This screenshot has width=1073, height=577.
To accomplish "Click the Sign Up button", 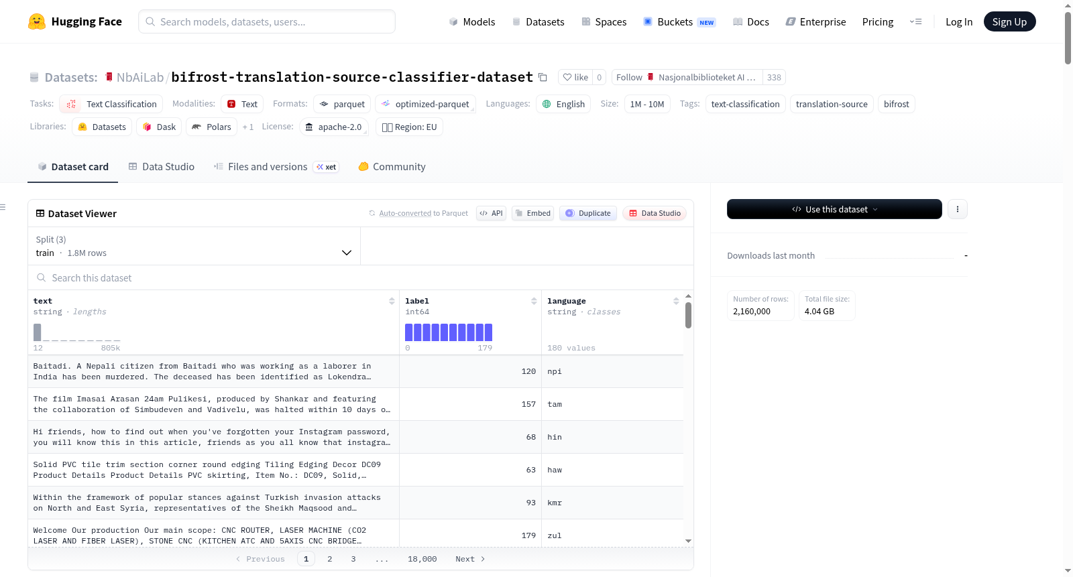I will pyautogui.click(x=1009, y=21).
